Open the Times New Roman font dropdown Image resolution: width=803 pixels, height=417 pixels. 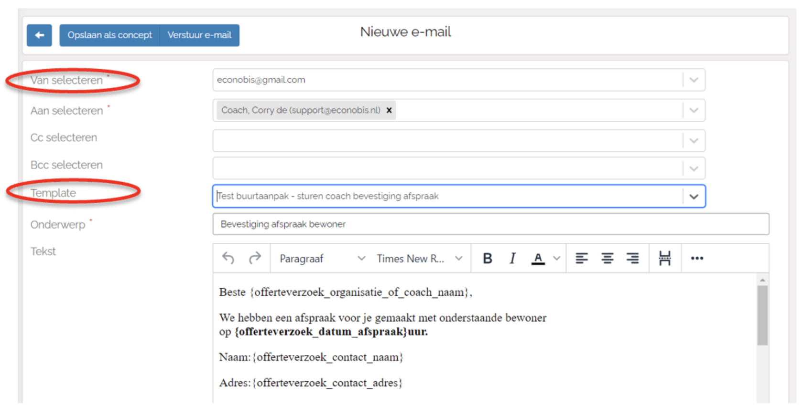(x=419, y=258)
